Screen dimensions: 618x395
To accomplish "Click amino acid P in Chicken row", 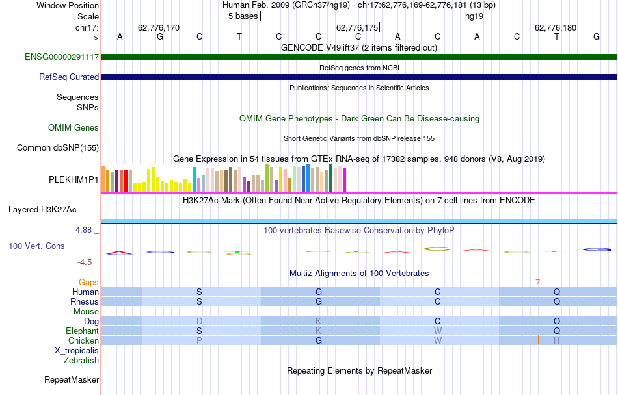I will (x=199, y=341).
